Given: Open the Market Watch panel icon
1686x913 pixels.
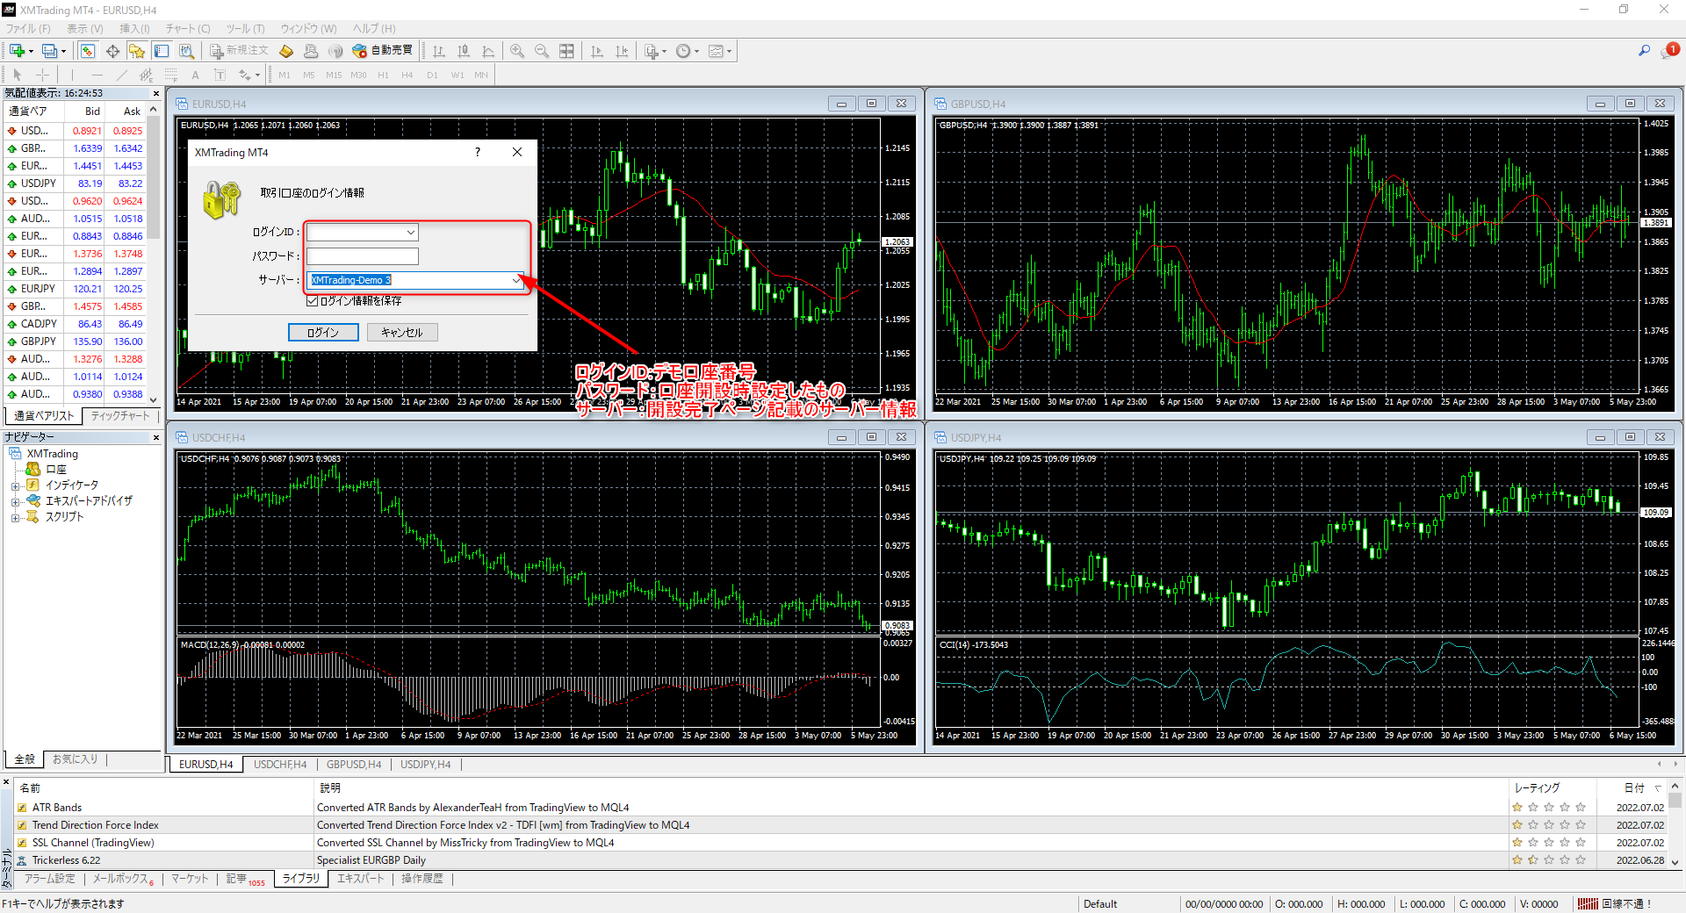Looking at the screenshot, I should point(88,51).
